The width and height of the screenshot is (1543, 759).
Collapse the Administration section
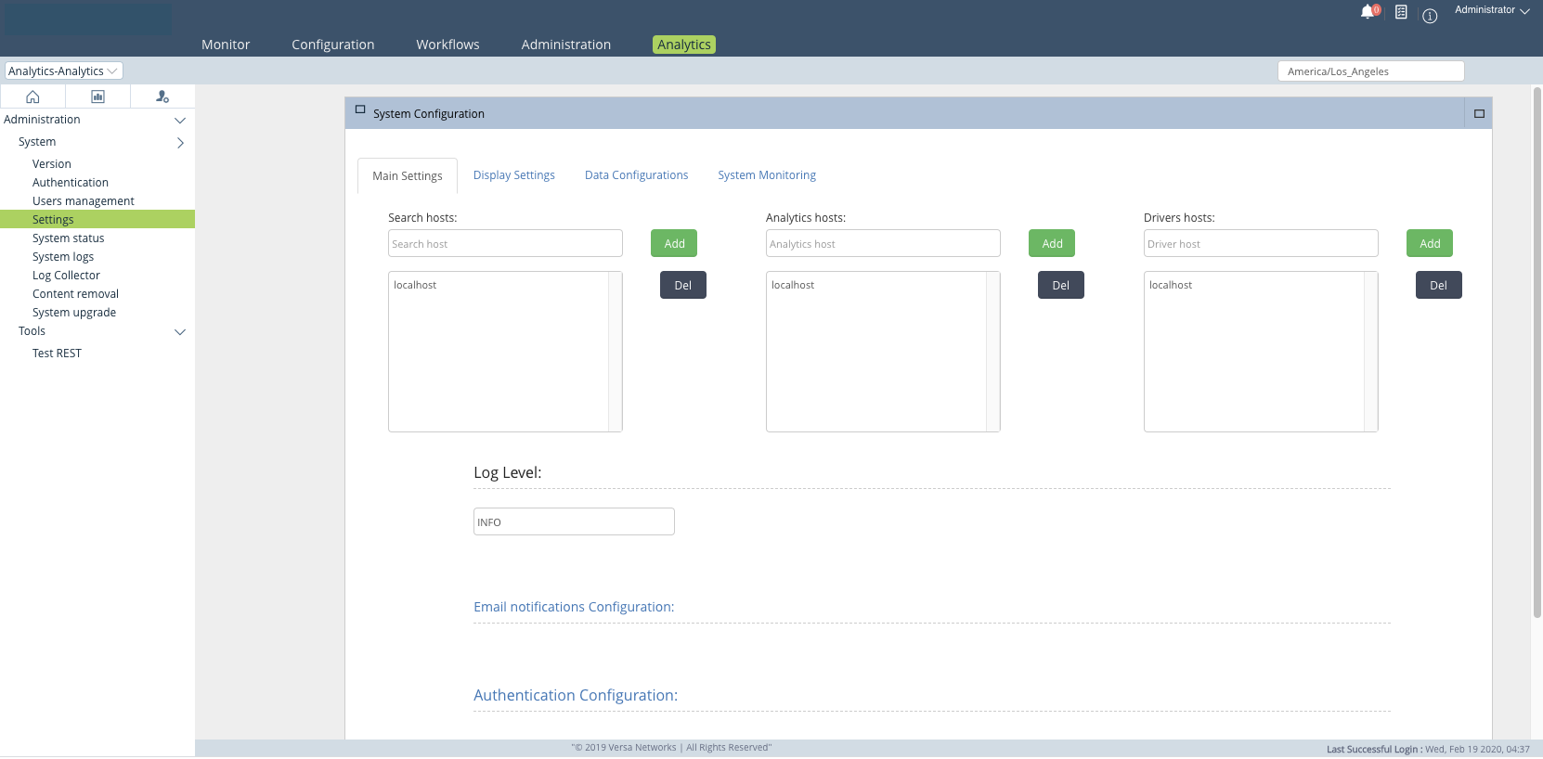[x=180, y=121]
